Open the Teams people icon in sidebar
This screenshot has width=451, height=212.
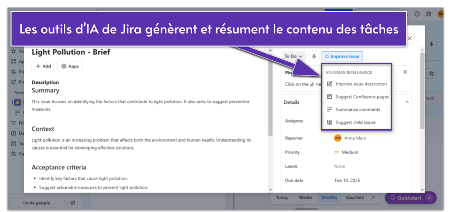tap(14, 143)
